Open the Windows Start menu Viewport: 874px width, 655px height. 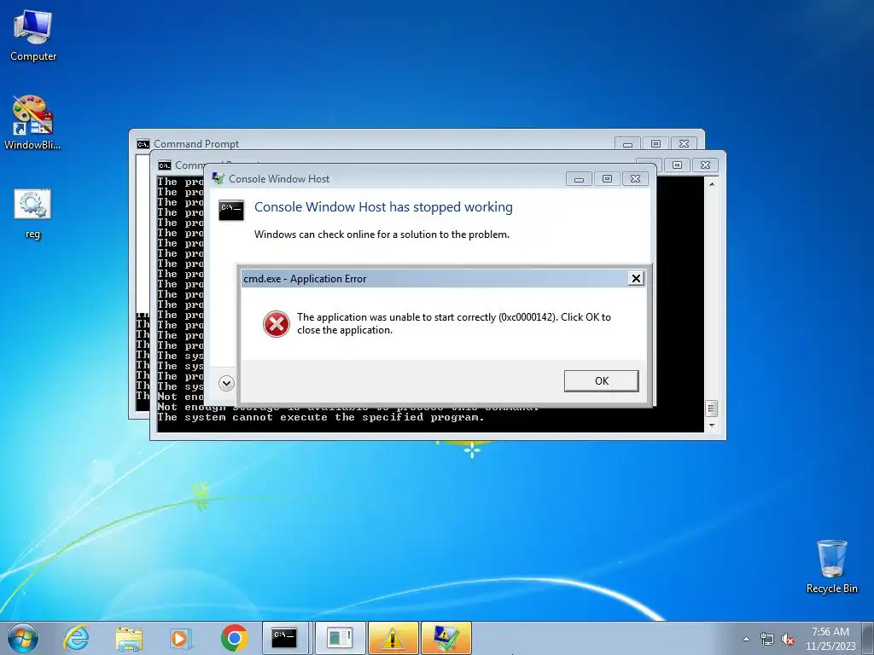point(23,638)
